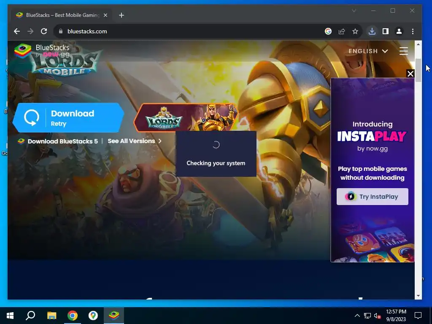
Task: Open BlueStacks taskbar icon
Action: click(x=114, y=316)
